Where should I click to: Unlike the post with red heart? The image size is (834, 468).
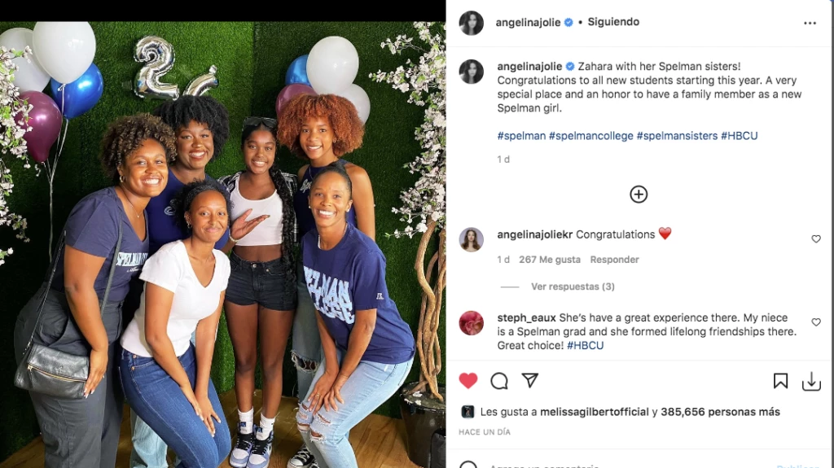468,381
